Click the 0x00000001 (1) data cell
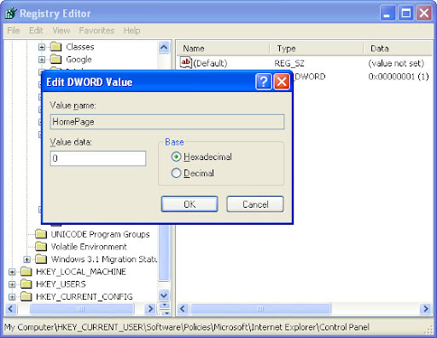 tap(399, 77)
